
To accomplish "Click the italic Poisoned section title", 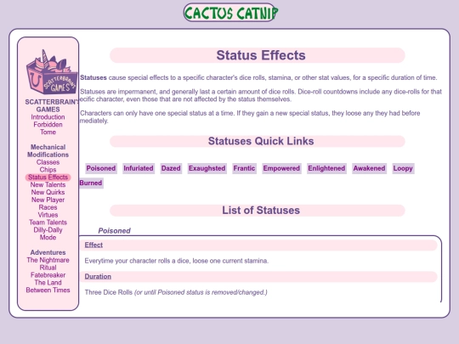I will [114, 231].
